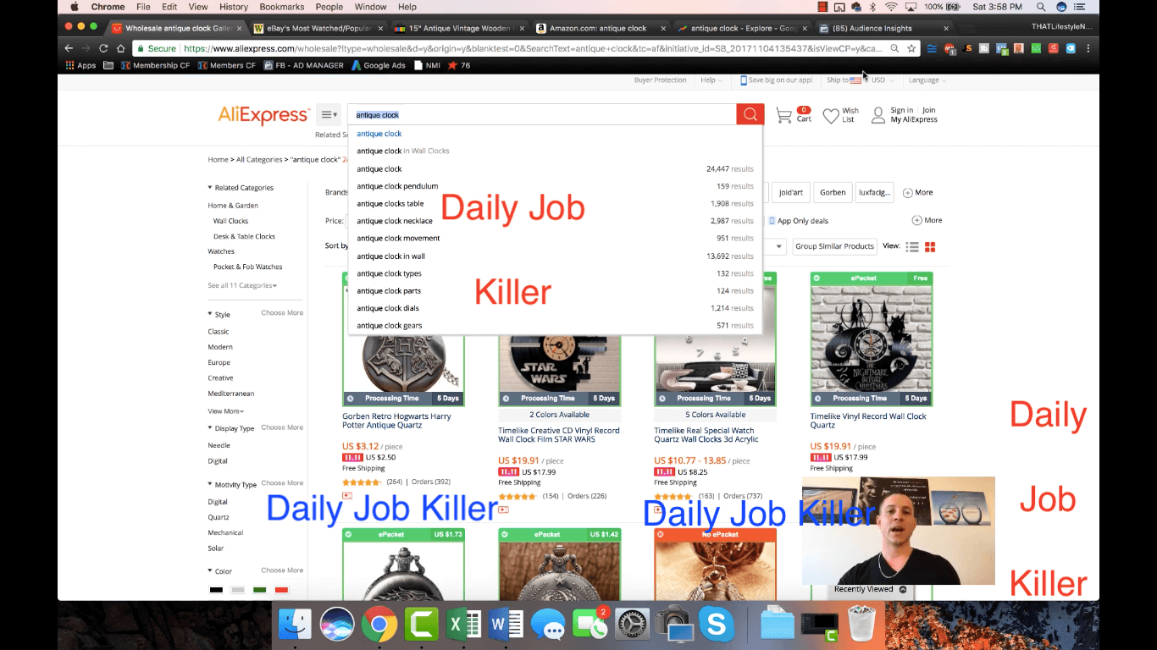
Task: Select the Needle display type filter
Action: (x=219, y=445)
